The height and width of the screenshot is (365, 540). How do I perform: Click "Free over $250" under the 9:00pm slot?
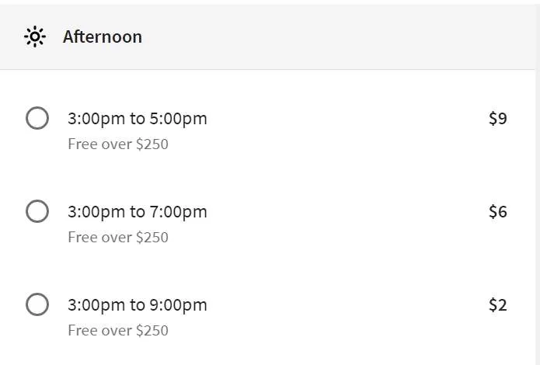(x=118, y=330)
